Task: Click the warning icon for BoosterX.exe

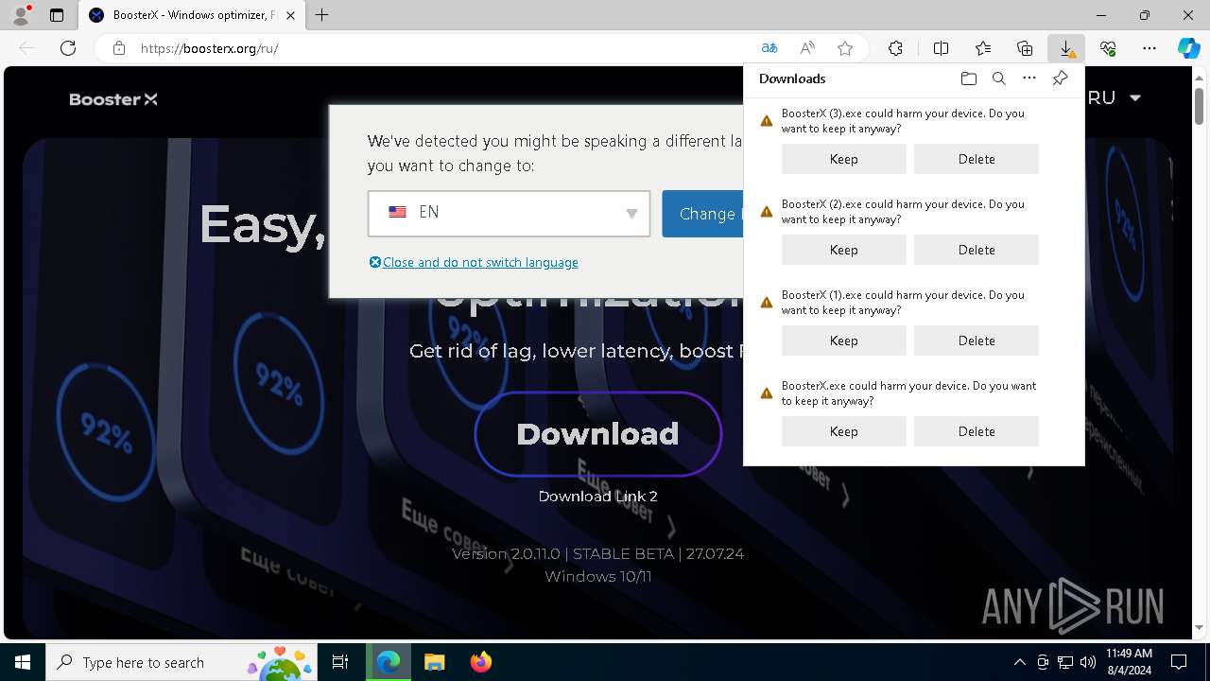Action: 767,393
